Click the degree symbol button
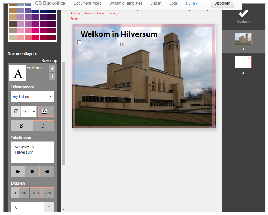The width and height of the screenshot is (268, 215). (x=49, y=207)
